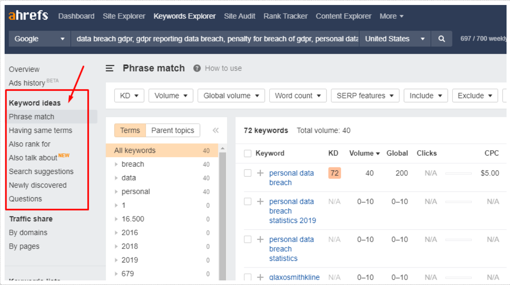The image size is (510, 285).
Task: Select Newly discovered in sidebar
Action: [x=38, y=185]
